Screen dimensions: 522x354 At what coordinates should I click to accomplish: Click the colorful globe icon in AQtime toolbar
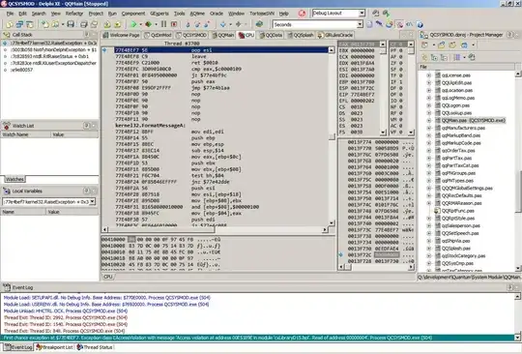390,24
